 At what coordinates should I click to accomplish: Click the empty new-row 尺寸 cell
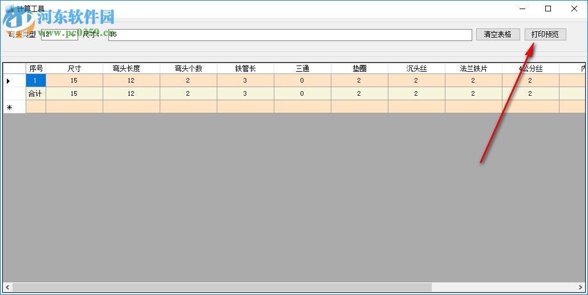pos(74,106)
